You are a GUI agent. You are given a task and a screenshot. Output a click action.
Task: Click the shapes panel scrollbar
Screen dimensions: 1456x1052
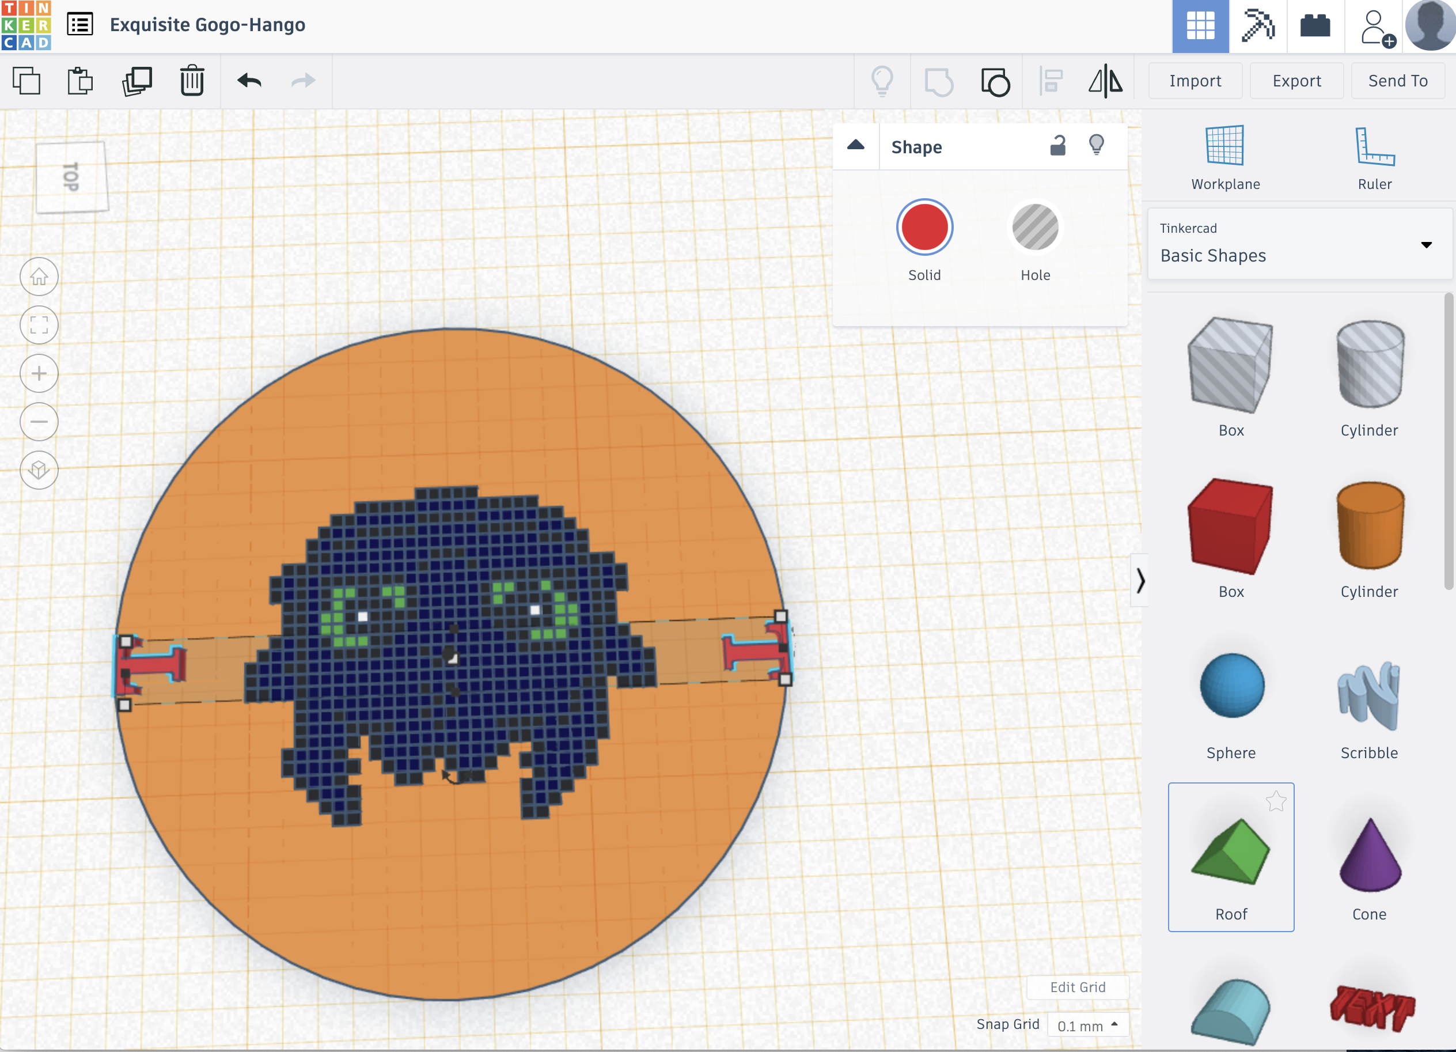pos(1449,442)
